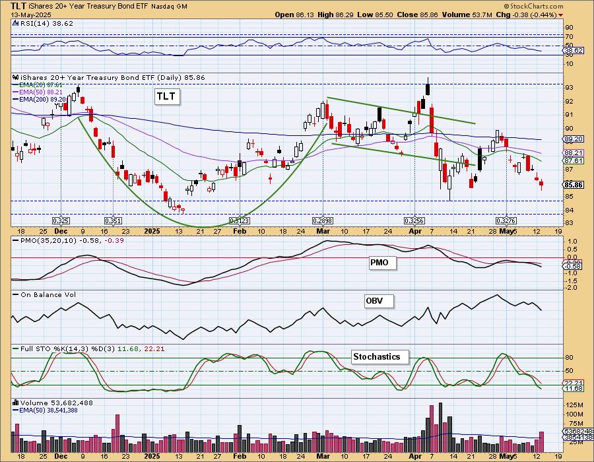Click the iShares 20+ Year Treasury Bond ETF header title

89,6
